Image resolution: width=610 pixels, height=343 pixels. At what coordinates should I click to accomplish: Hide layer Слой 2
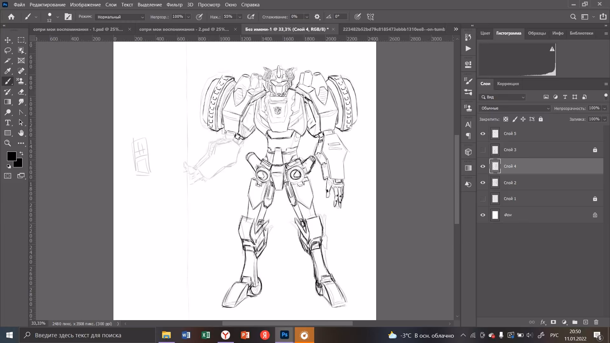point(483,183)
